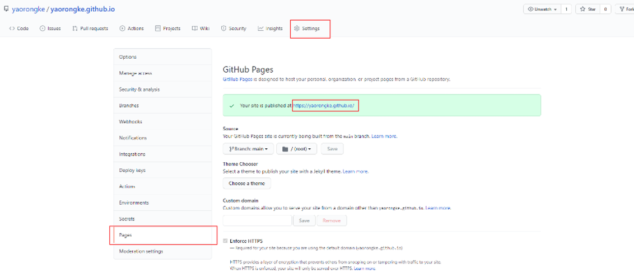This screenshot has width=634, height=278.
Task: Click Save next to the root folder selector
Action: coord(332,149)
